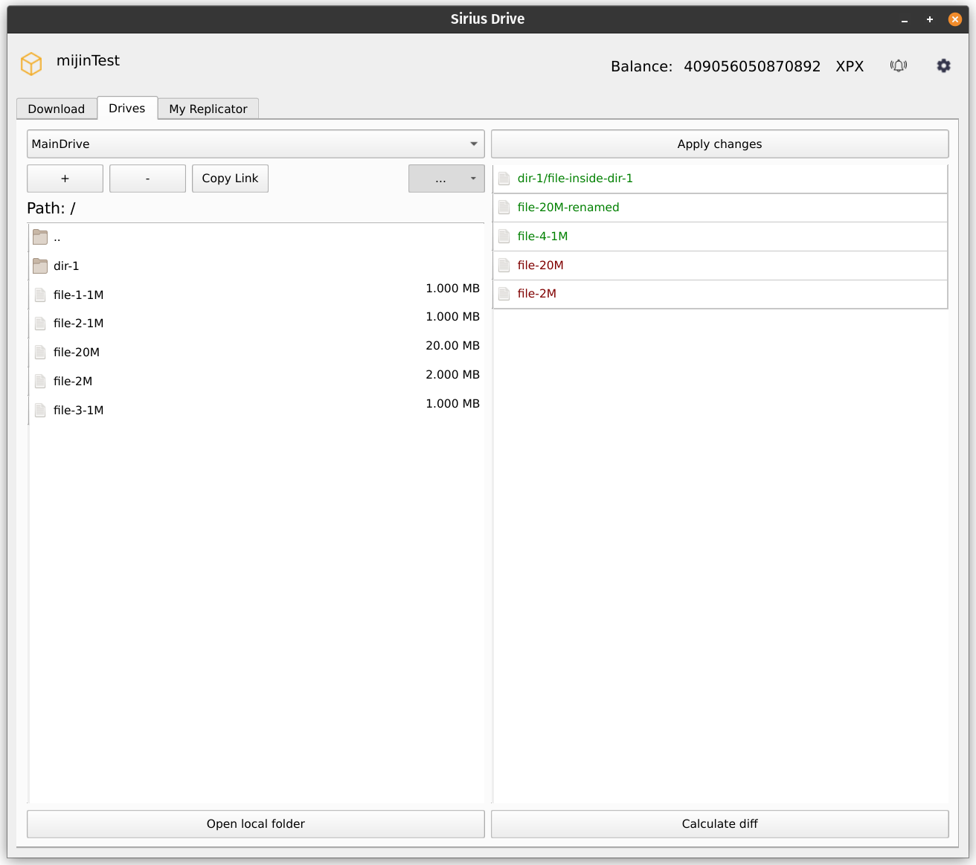976x865 pixels.
Task: Click file icon of dir-1/file-inside-dir-1
Action: tap(504, 179)
